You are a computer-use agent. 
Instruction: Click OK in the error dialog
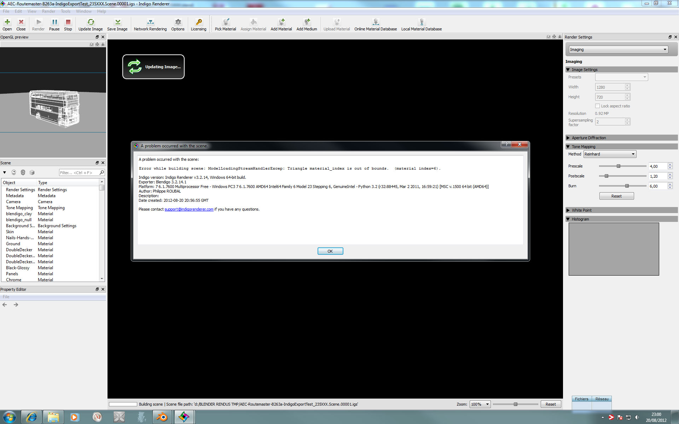tap(330, 251)
